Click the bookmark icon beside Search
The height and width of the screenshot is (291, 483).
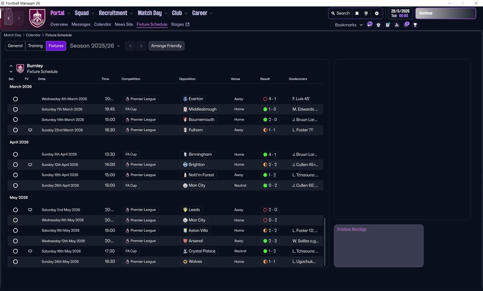[357, 13]
